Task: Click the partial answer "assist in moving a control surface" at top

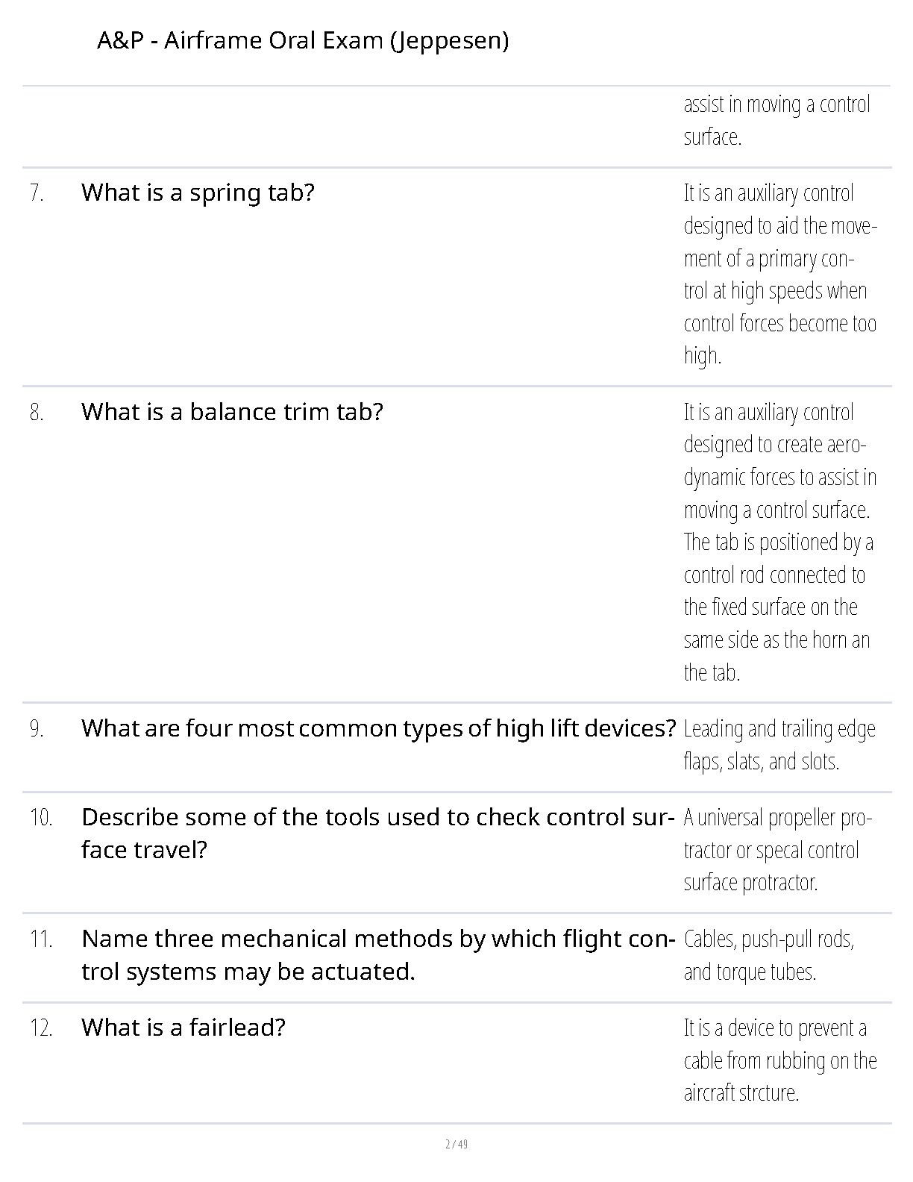Action: click(776, 120)
